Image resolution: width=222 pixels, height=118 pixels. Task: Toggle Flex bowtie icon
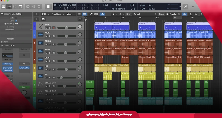[96, 14]
